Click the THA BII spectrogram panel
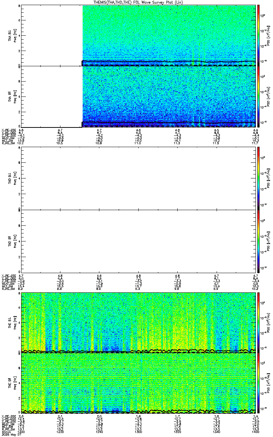The height and width of the screenshot is (437, 273). coord(138,97)
